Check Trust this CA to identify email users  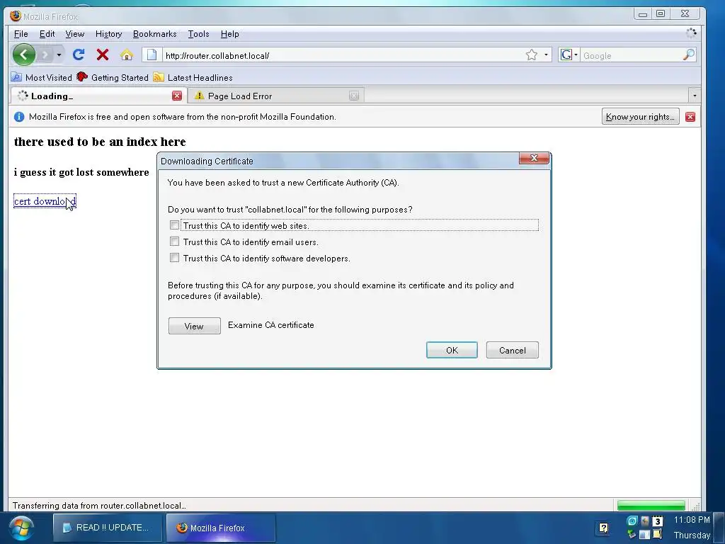[x=174, y=242]
